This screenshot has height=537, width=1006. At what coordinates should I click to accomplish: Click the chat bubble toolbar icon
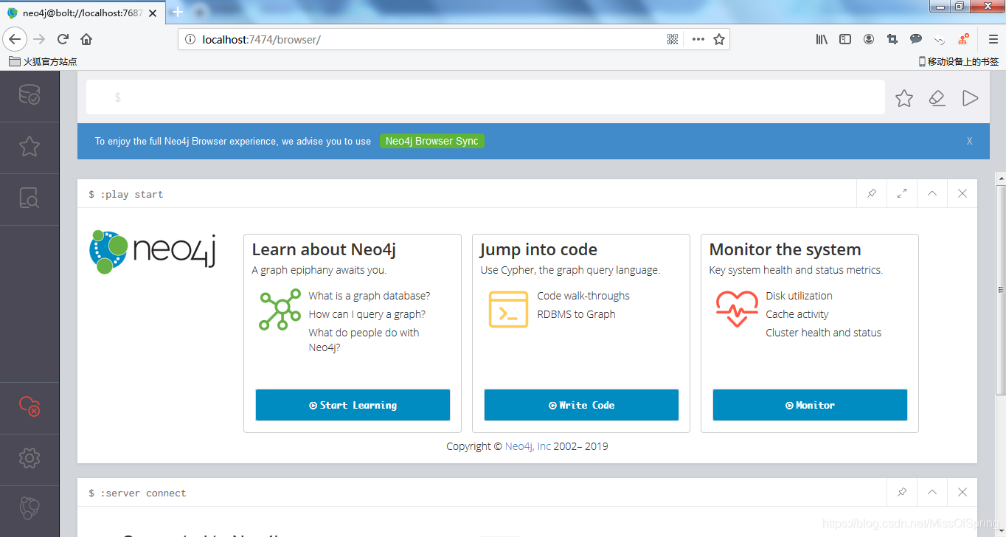pos(916,39)
